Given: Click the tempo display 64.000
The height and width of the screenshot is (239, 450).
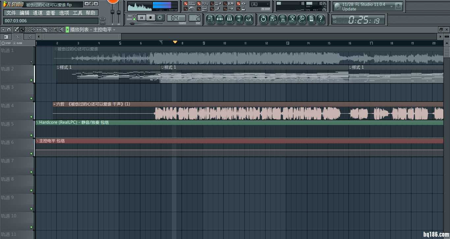Looking at the screenshot, I should pos(176,18).
